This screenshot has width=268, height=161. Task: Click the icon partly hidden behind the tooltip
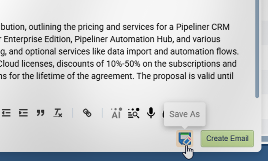point(163,114)
